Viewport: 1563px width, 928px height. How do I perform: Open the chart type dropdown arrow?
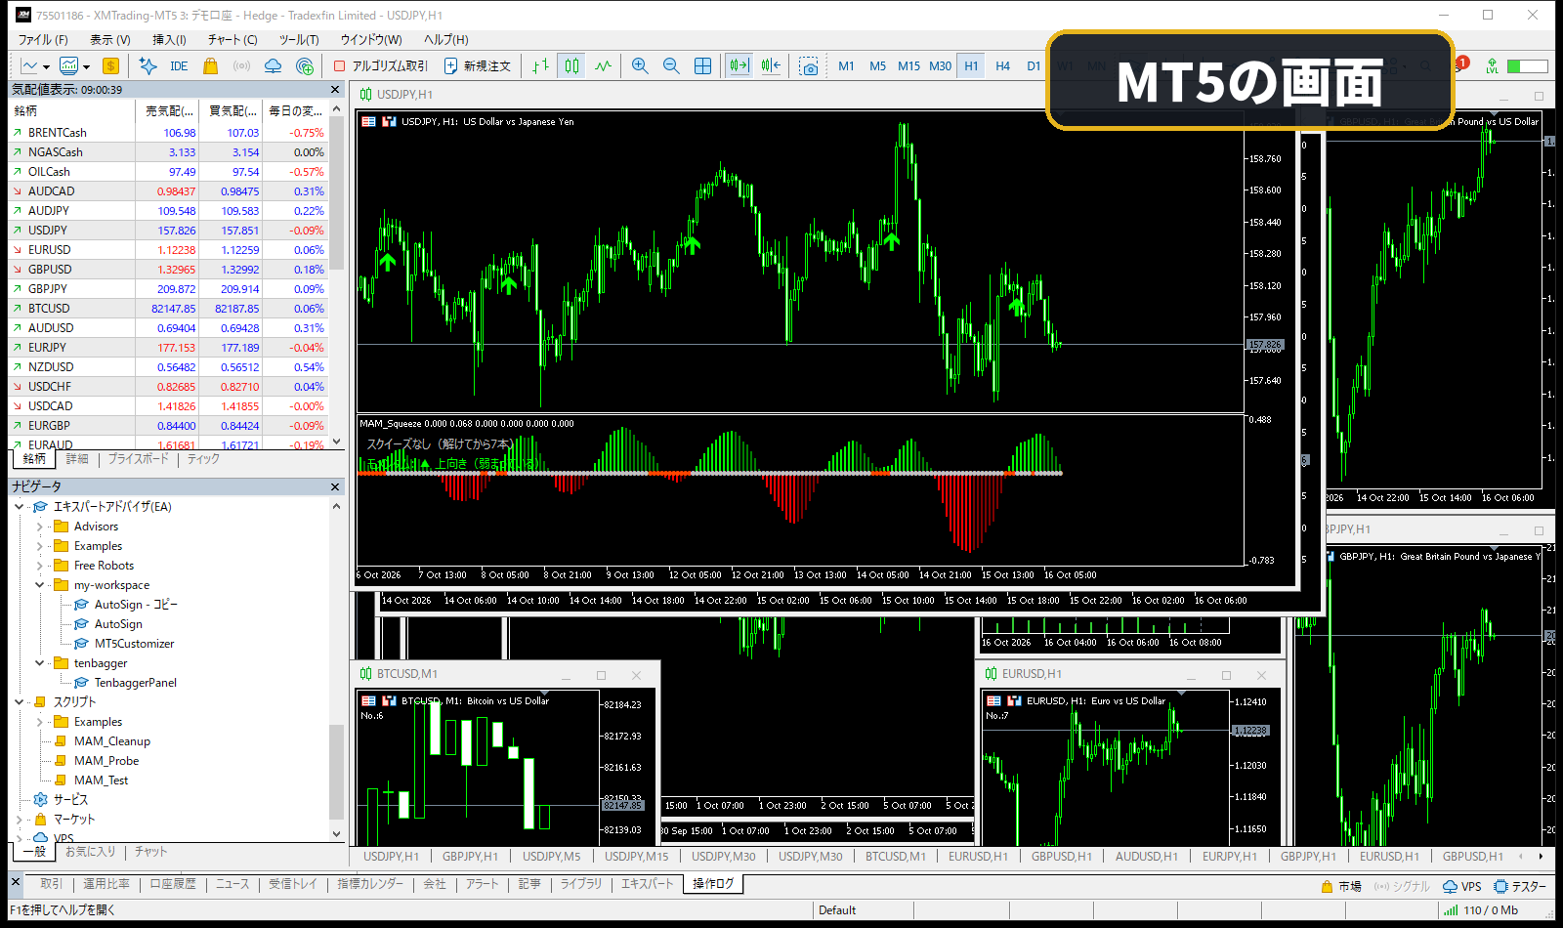46,67
